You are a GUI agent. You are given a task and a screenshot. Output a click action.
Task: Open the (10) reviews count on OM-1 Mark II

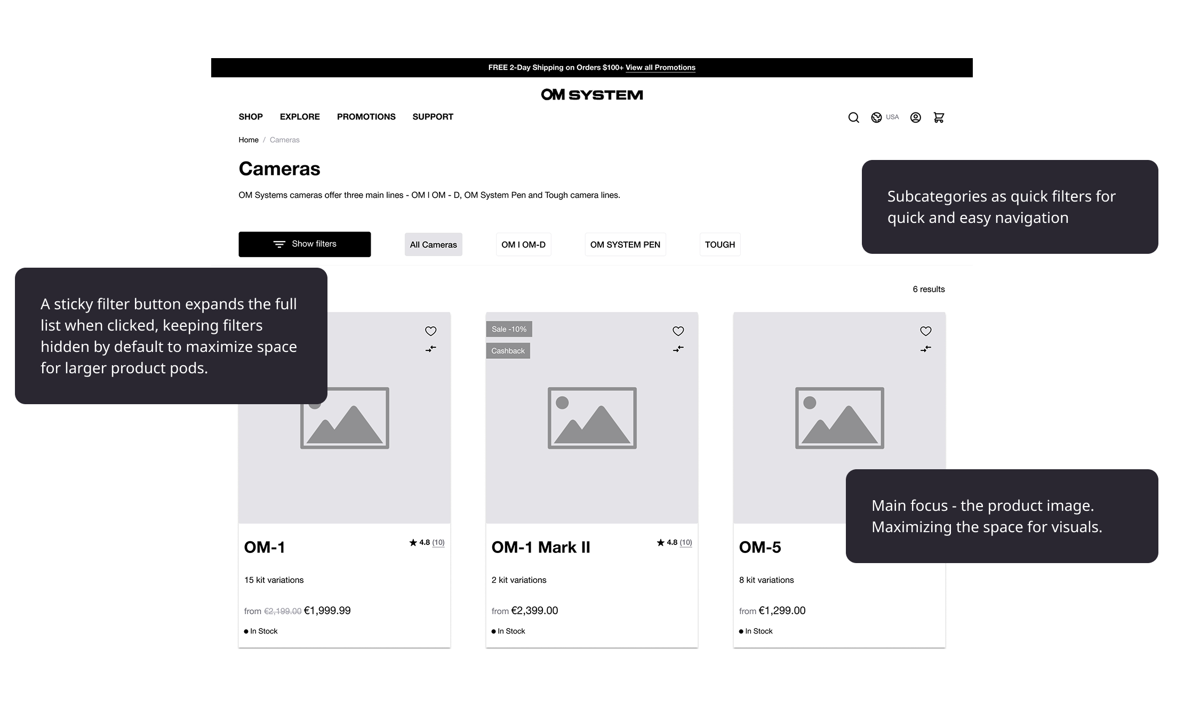[685, 542]
